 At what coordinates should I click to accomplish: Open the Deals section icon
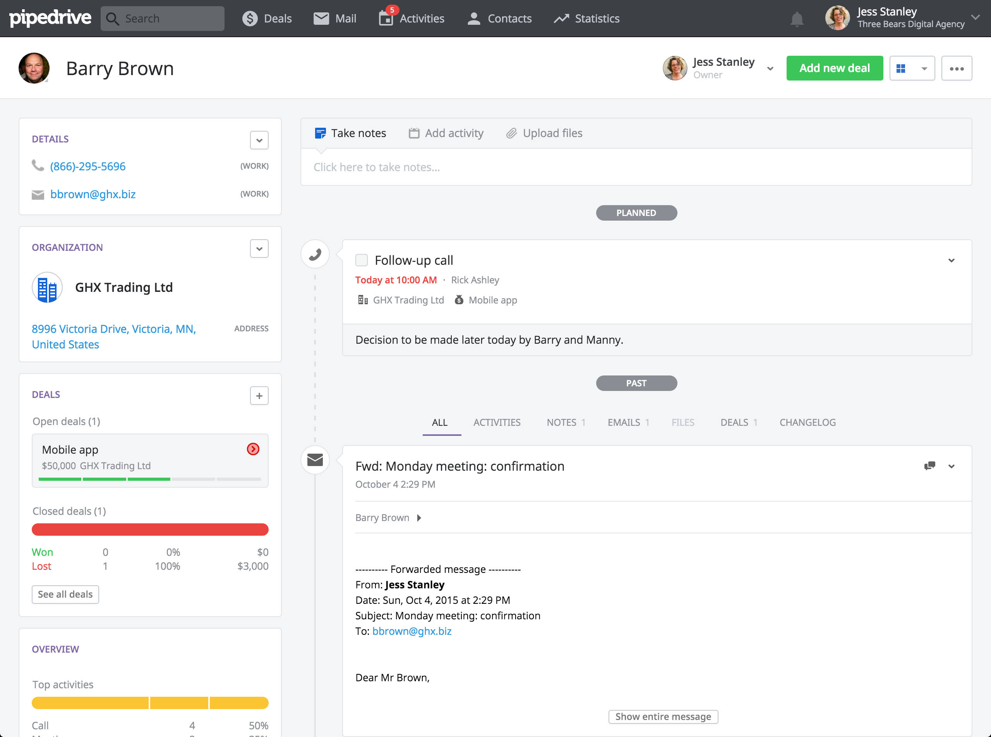(x=250, y=18)
